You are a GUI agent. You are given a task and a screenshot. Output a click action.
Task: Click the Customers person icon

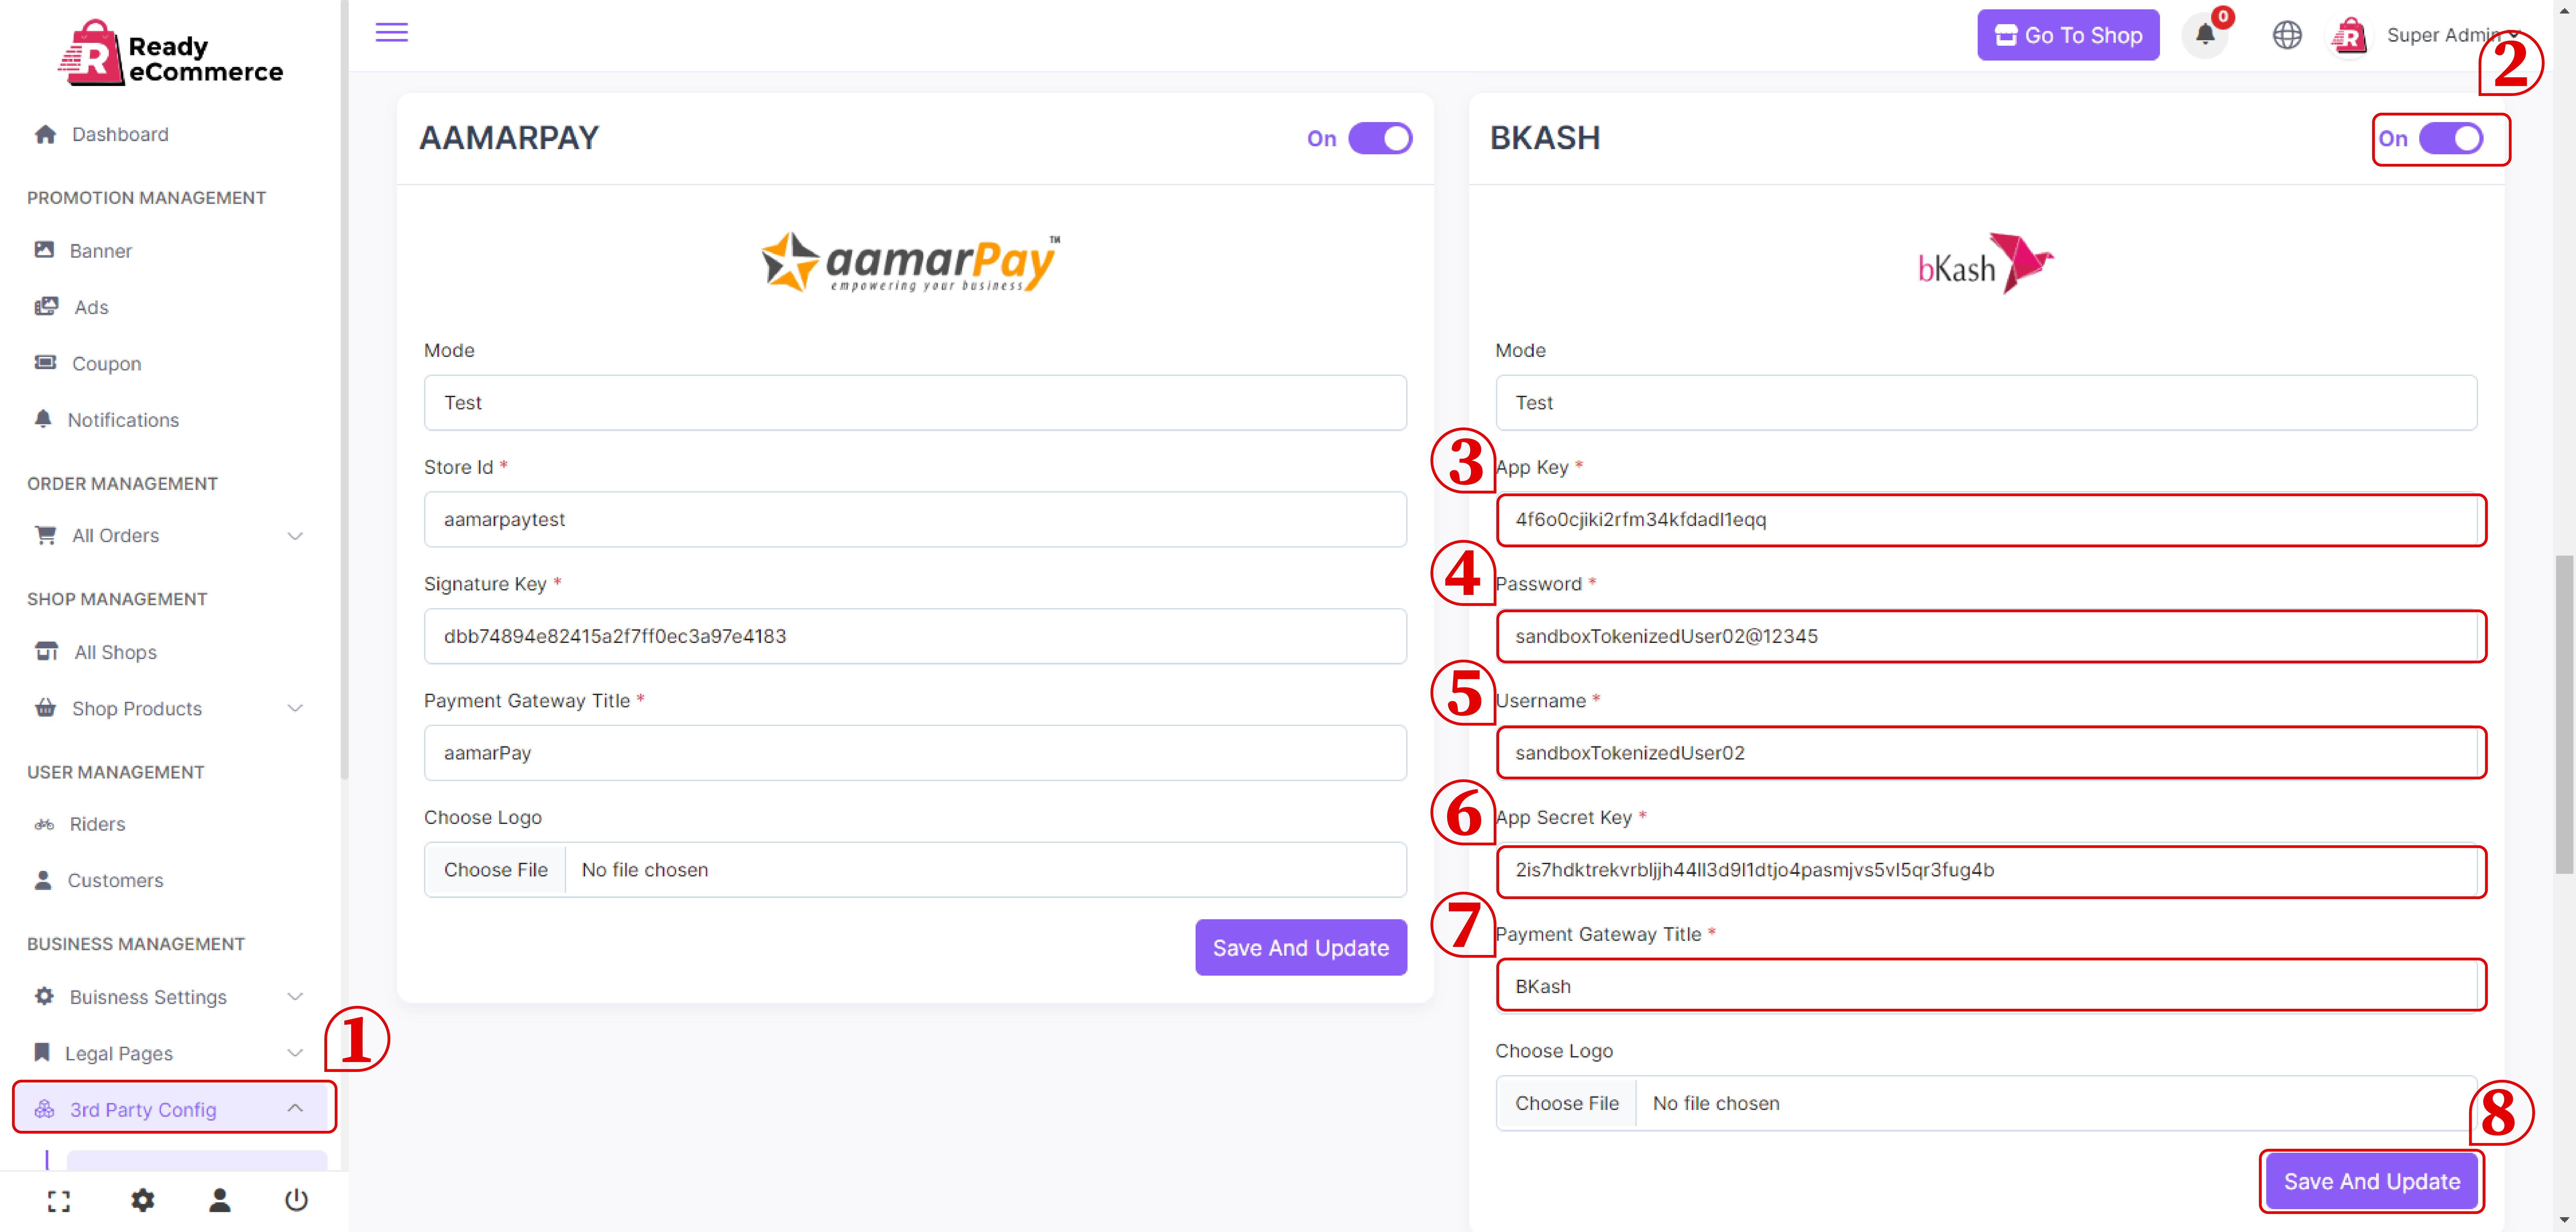pos(43,880)
